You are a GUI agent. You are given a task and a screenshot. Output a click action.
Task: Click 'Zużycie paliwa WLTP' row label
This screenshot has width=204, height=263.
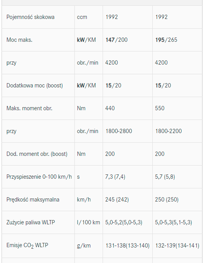coord(31,222)
